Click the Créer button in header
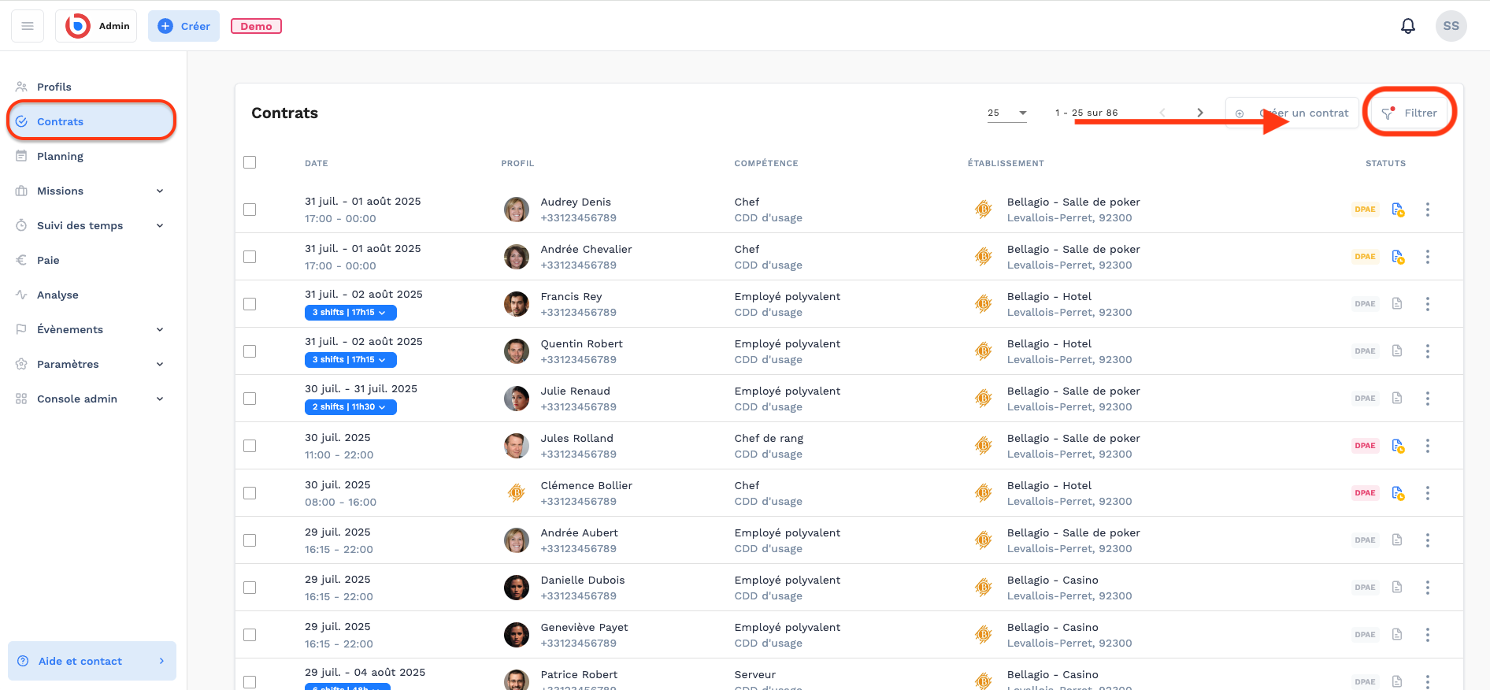This screenshot has height=690, width=1490. (183, 26)
